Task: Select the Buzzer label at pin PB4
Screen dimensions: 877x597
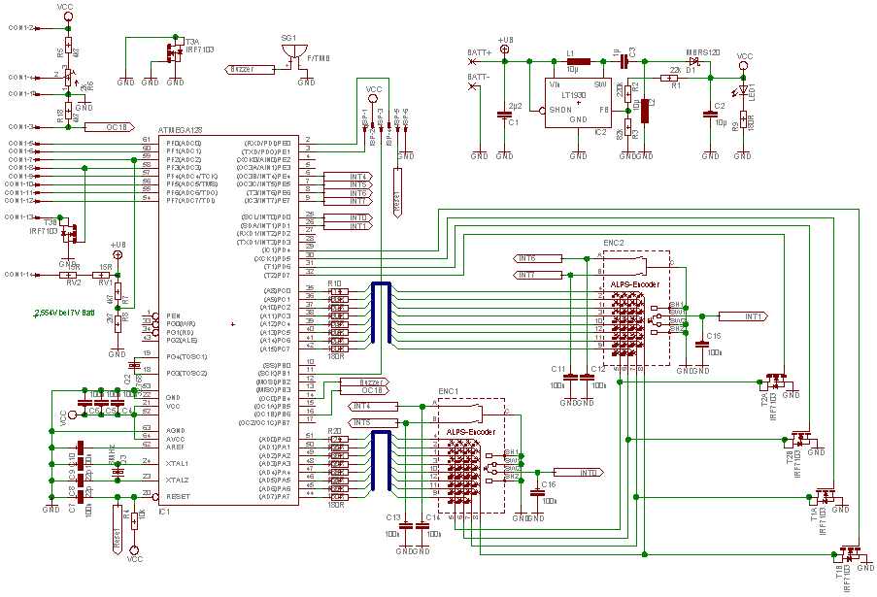Action: [x=364, y=382]
